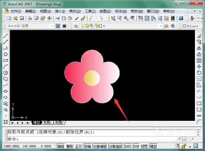Select the Trim tool

199,91
